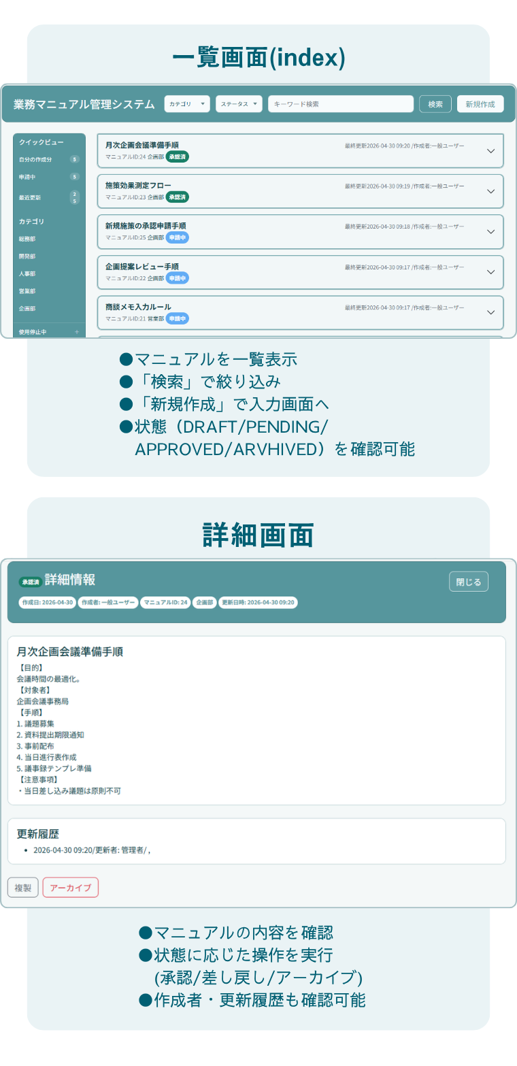This screenshot has height=1066, width=517.
Task: Click the 更新履歴 section heading
Action: click(38, 834)
